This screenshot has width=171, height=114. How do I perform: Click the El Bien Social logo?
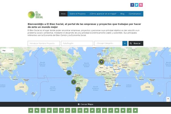coord(35,15)
